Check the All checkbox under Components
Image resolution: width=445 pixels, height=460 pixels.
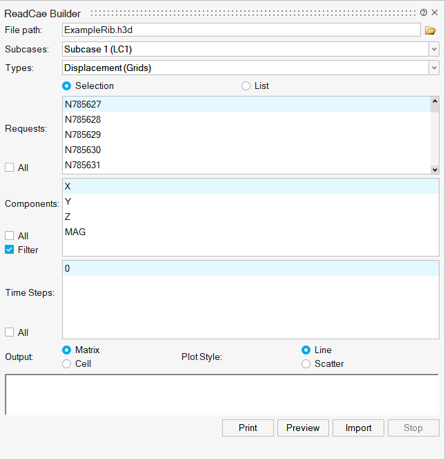10,236
